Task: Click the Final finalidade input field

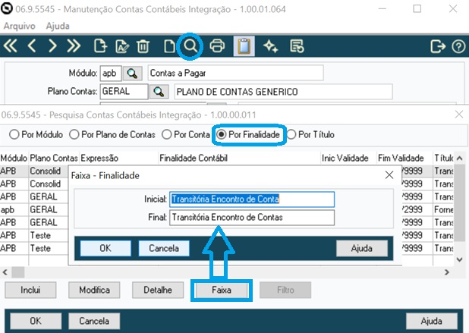Action: 252,217
